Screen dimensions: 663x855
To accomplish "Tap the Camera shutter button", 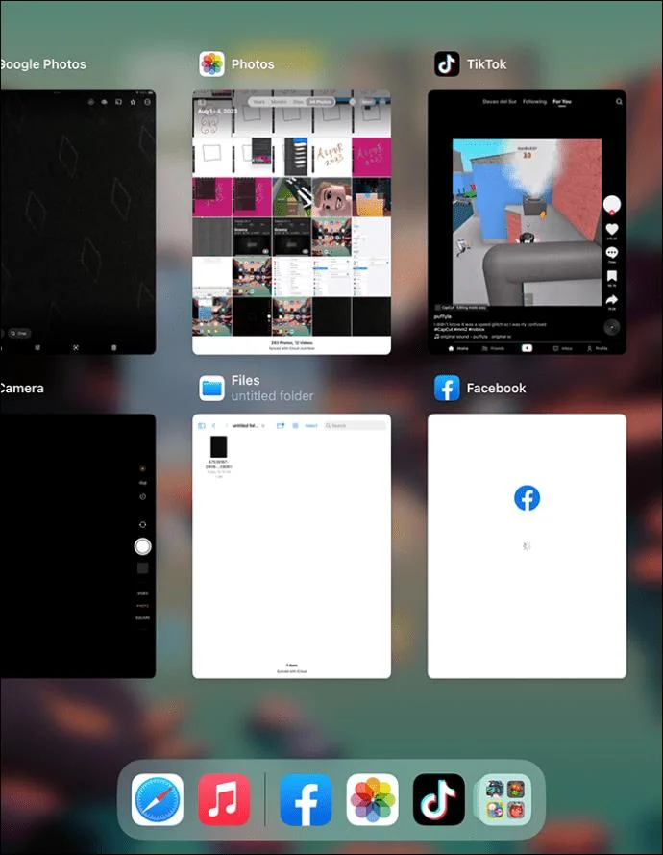I will pos(143,546).
